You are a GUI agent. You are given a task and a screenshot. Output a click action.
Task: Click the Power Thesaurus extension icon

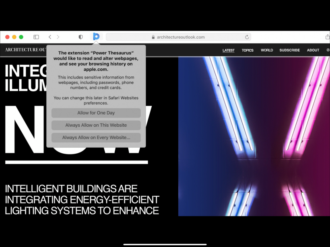pyautogui.click(x=96, y=37)
